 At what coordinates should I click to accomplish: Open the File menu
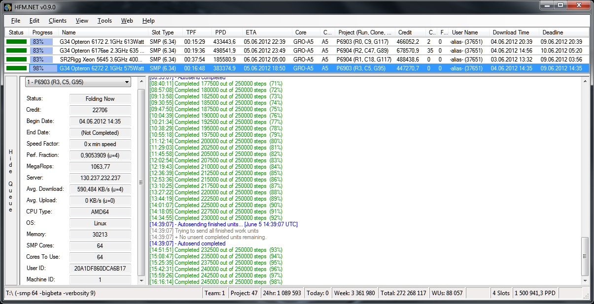click(15, 21)
